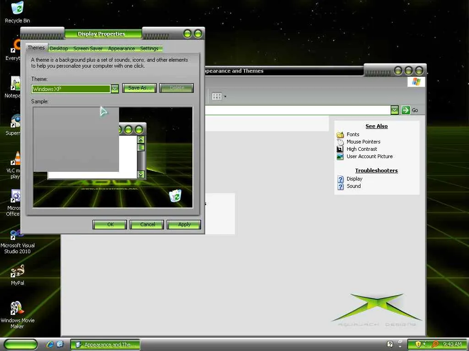This screenshot has height=351, width=469.
Task: Open User Account Picture link
Action: tap(370, 156)
